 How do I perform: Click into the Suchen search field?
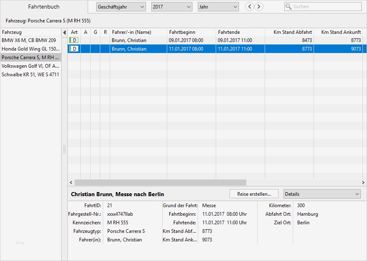(x=323, y=7)
